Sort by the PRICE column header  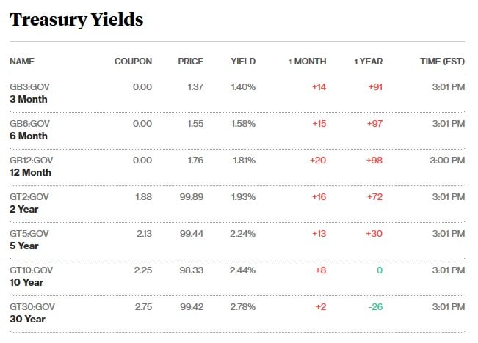pyautogui.click(x=190, y=62)
